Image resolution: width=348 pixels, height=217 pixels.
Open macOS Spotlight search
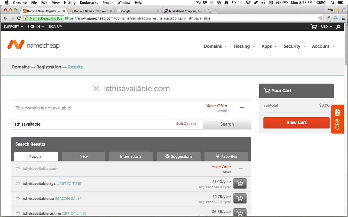[x=332, y=3]
